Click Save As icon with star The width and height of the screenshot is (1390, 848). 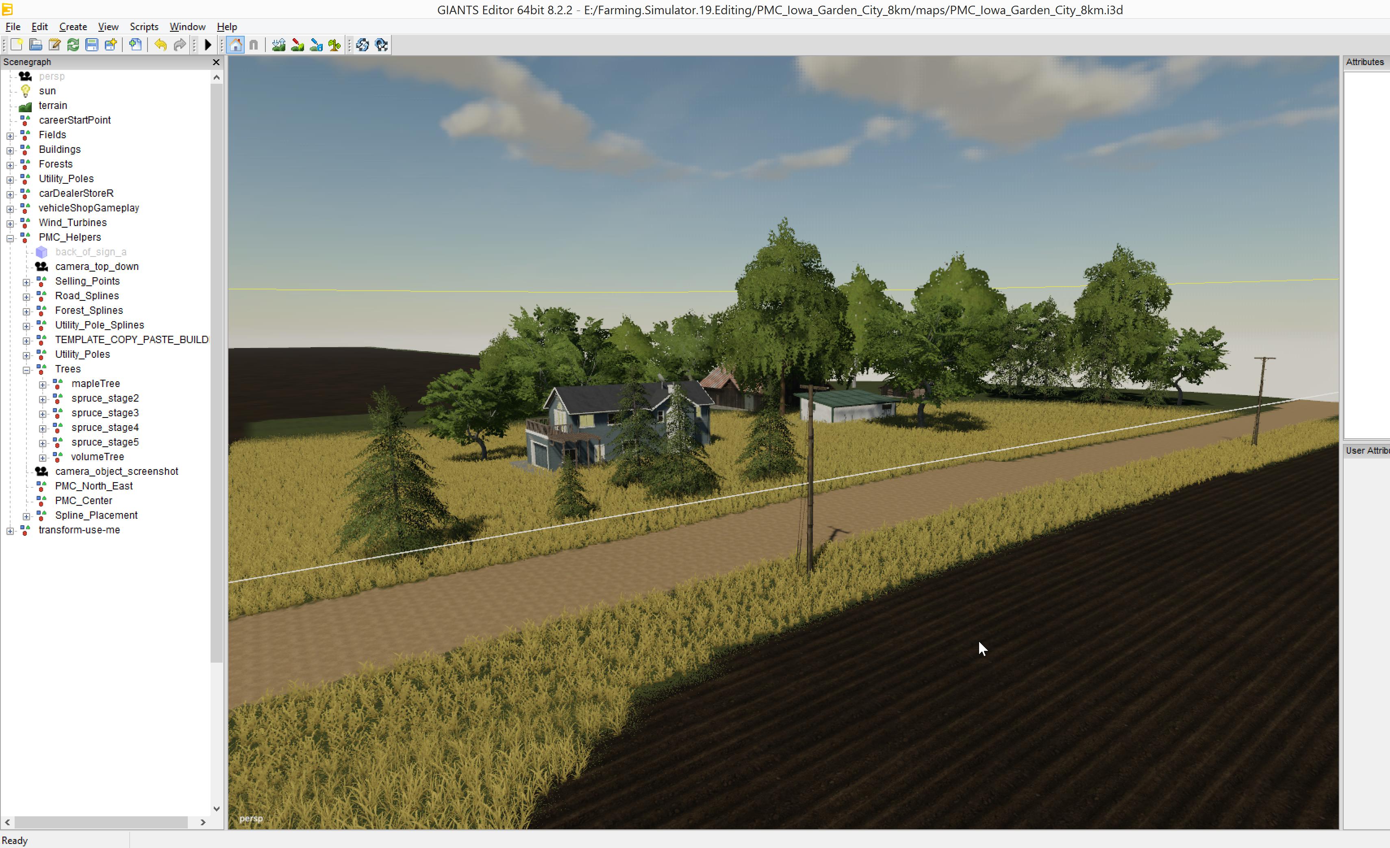[111, 45]
